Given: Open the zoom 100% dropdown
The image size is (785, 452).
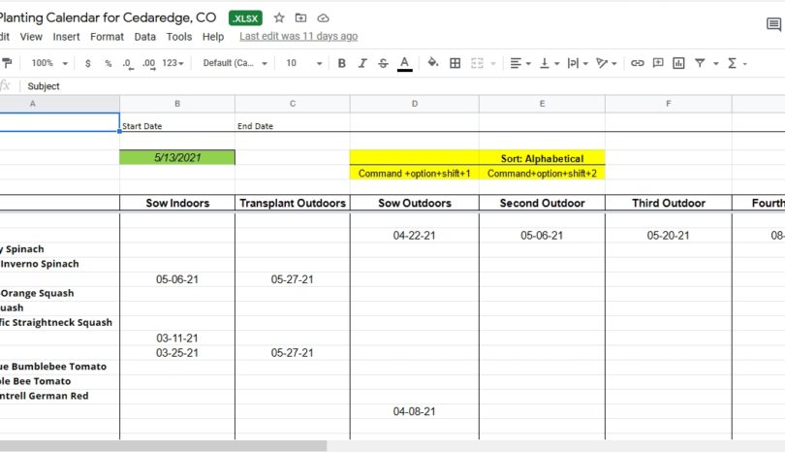Looking at the screenshot, I should [48, 63].
